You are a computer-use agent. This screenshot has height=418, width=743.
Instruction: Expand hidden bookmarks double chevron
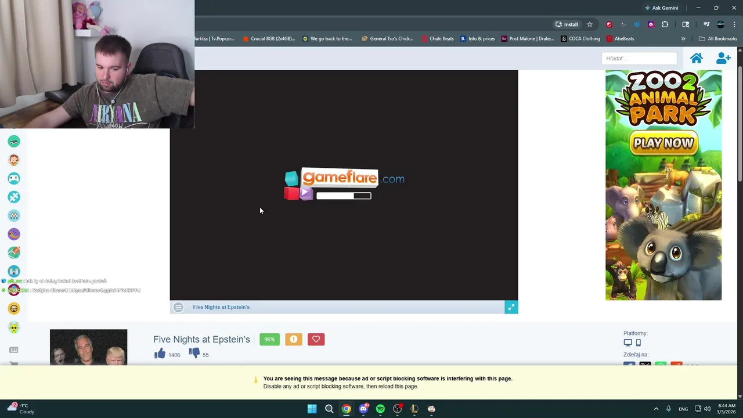click(x=683, y=39)
